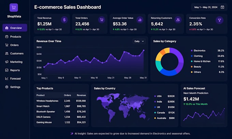Screen dimensions: 232x139
Task: Click the AI Insight sparkle icon
Action: click(x=72, y=134)
